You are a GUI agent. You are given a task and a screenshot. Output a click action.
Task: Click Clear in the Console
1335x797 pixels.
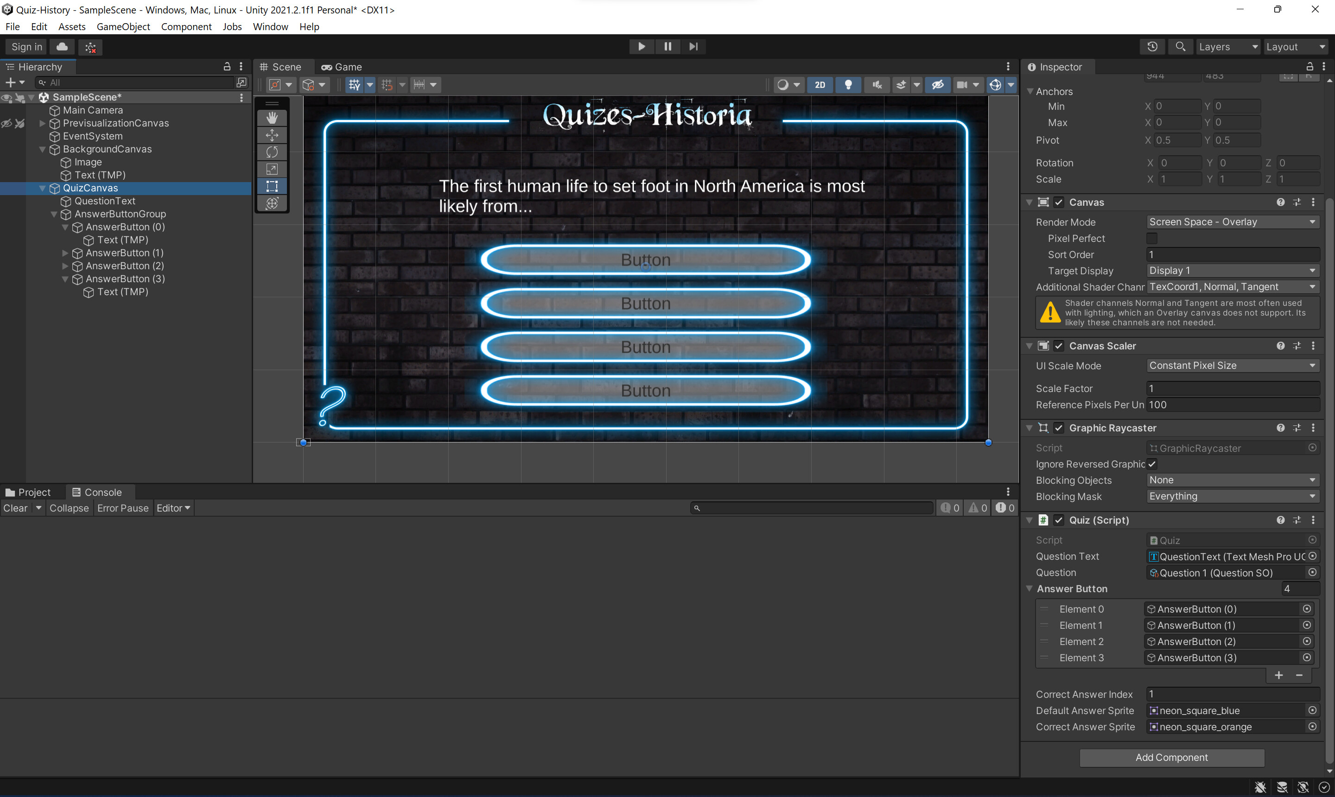pos(15,508)
